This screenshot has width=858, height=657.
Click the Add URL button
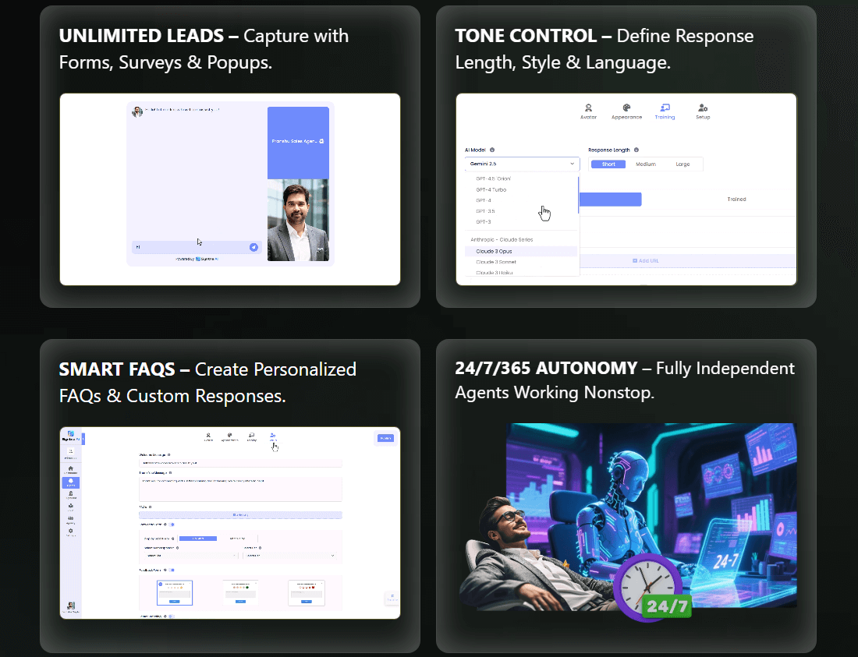(x=646, y=260)
